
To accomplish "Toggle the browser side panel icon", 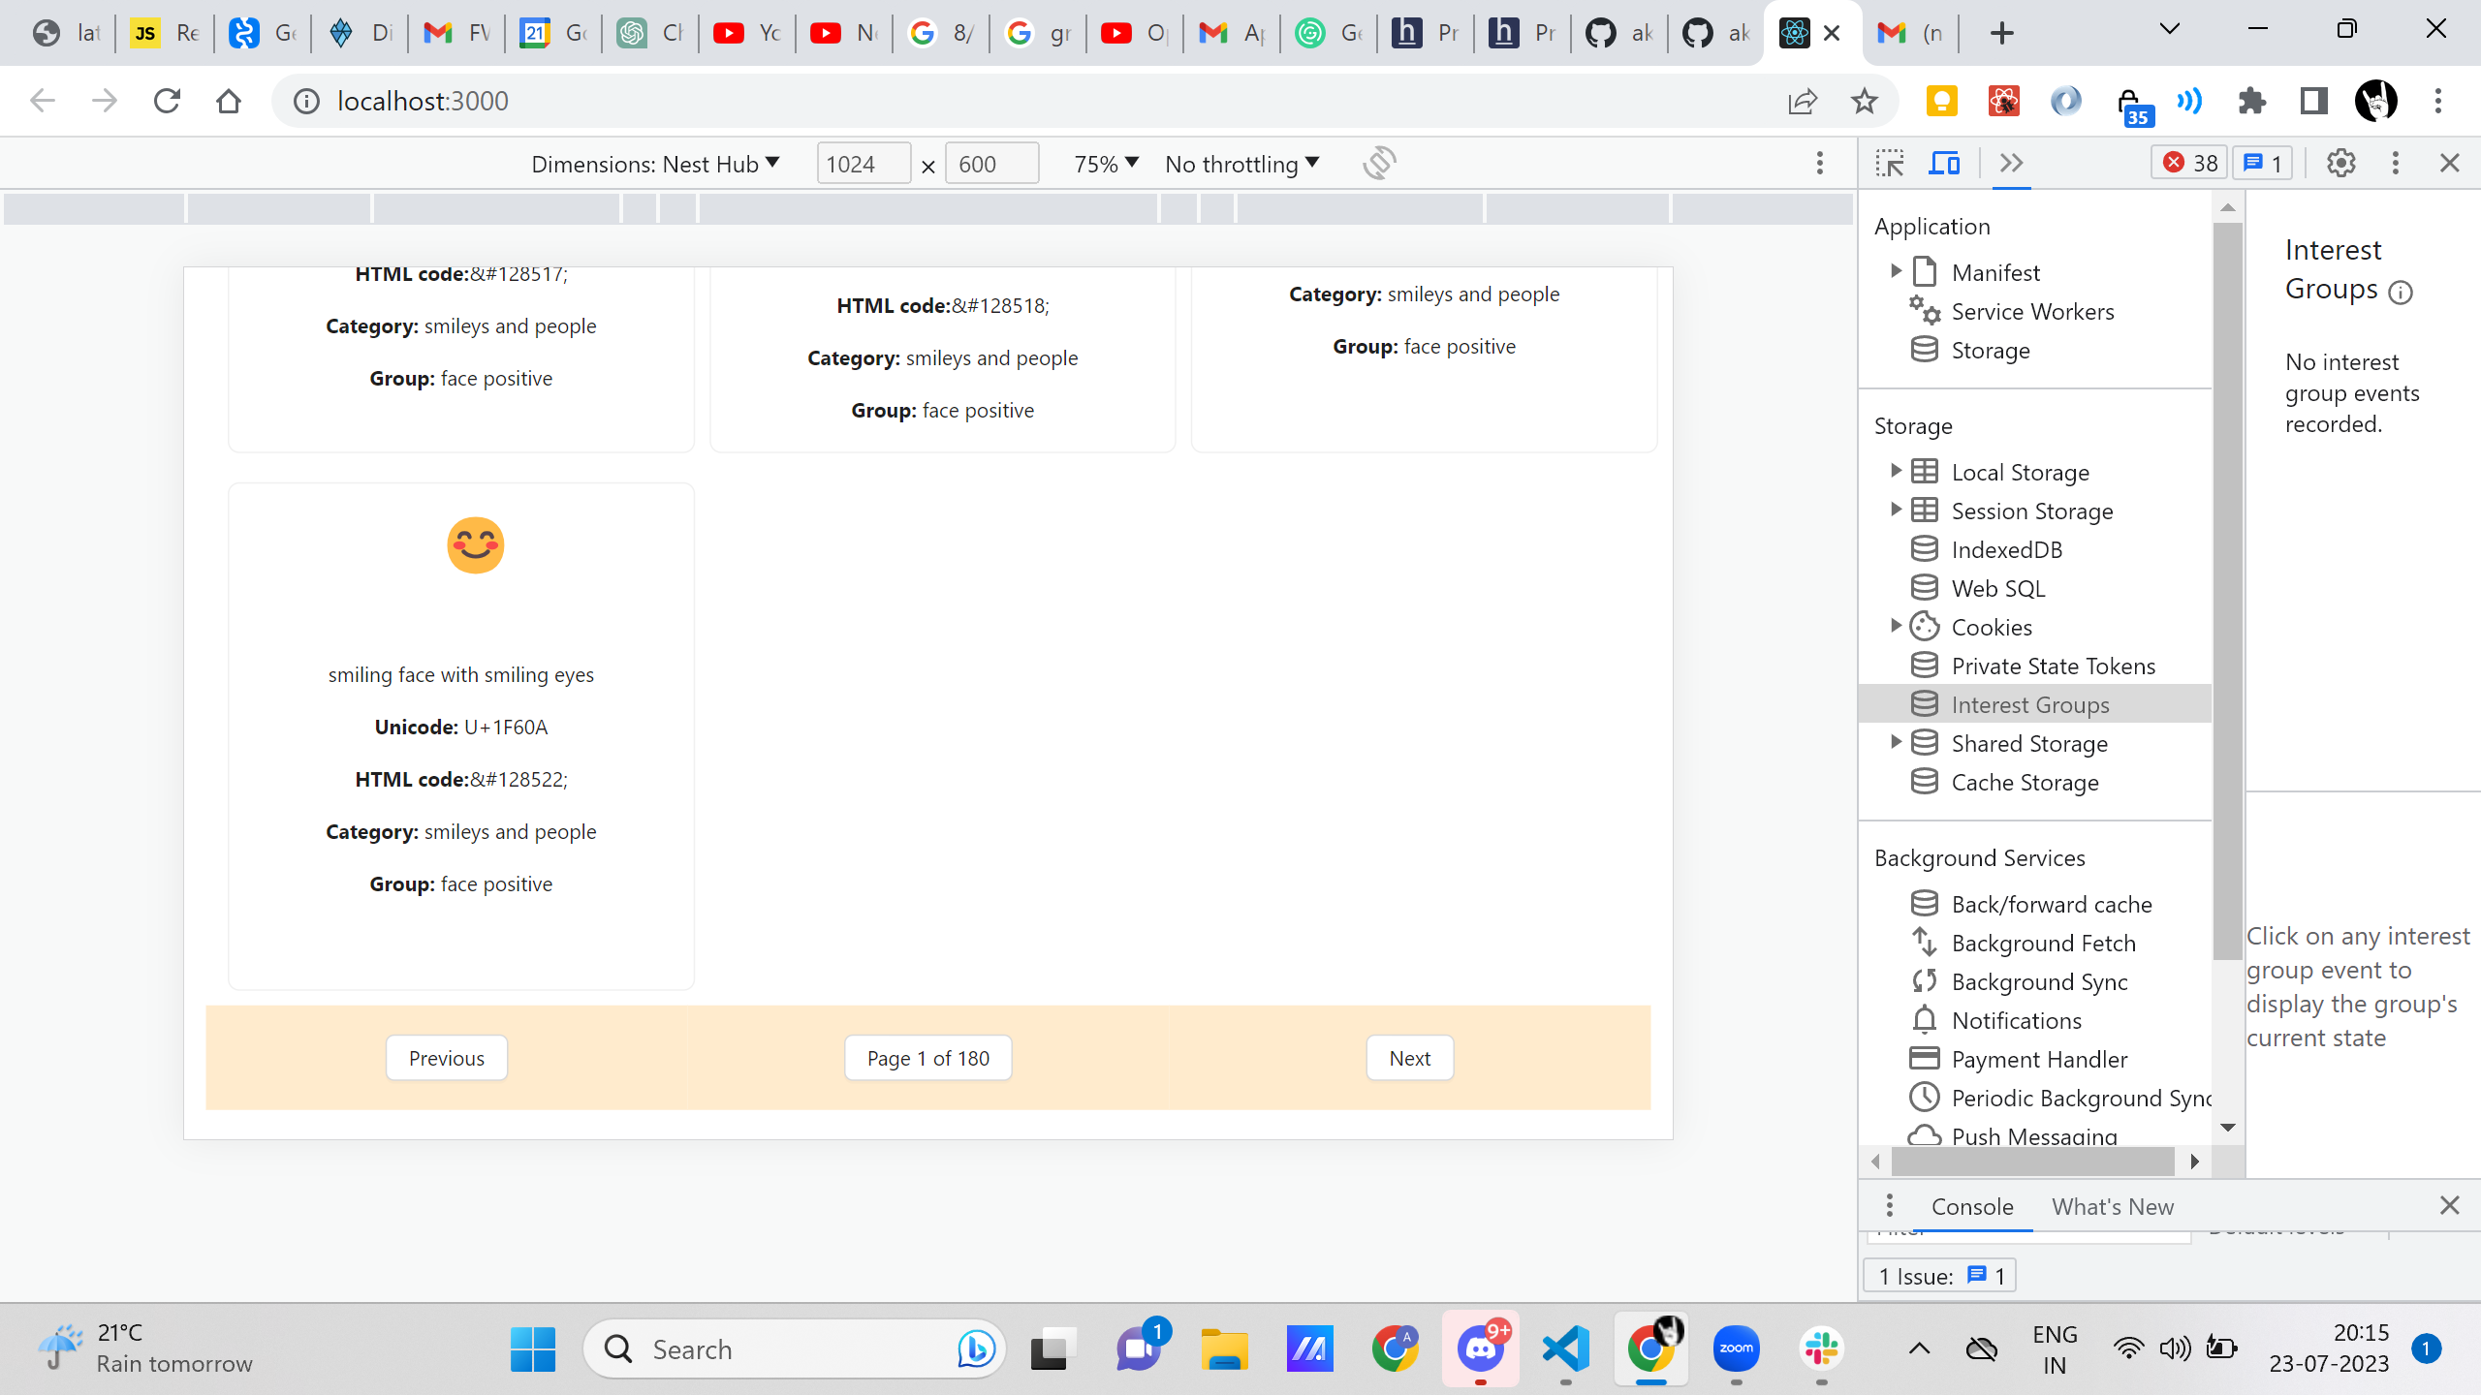I will click(2313, 101).
